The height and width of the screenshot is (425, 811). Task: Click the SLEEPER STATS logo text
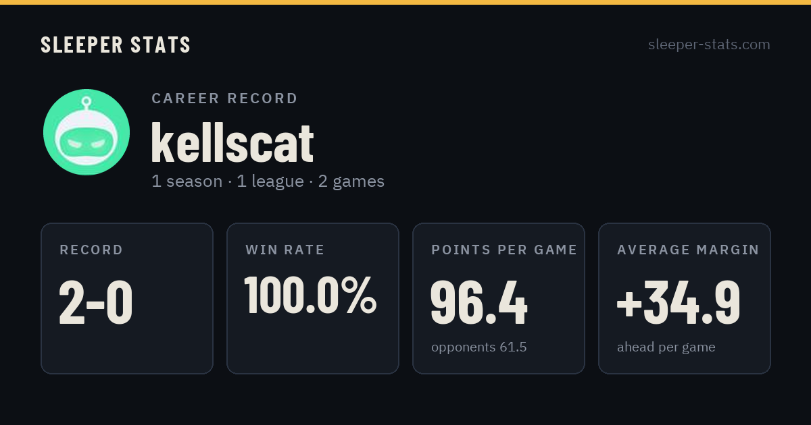(x=116, y=45)
